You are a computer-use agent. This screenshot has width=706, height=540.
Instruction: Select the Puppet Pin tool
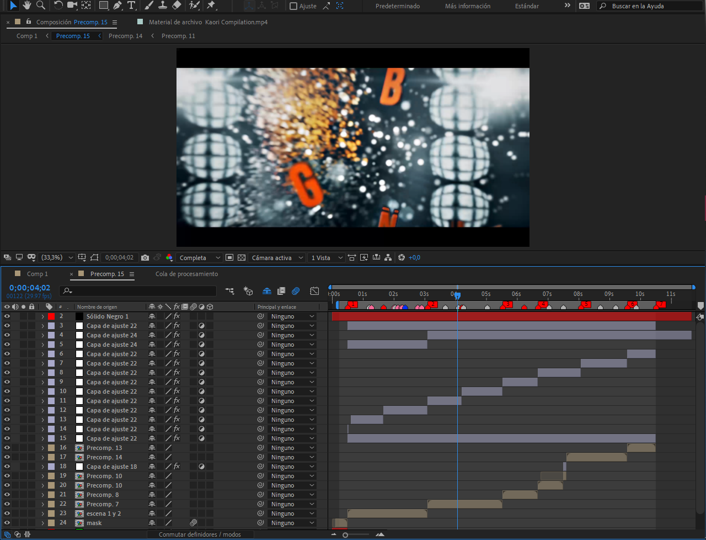(211, 6)
